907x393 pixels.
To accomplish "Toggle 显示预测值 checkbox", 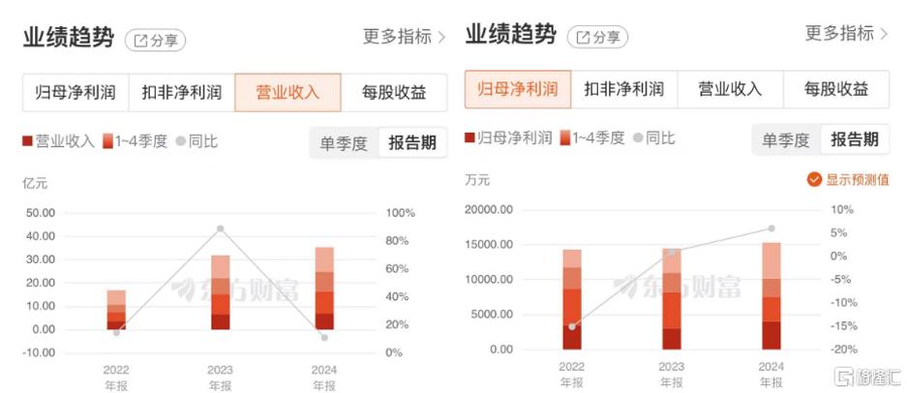I will (848, 179).
